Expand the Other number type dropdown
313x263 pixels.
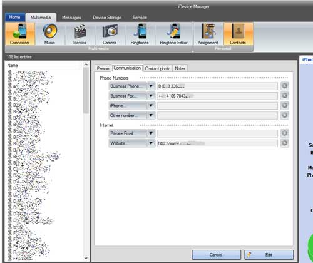pyautogui.click(x=151, y=115)
